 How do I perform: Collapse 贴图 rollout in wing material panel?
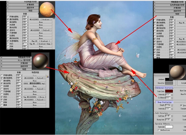(23, 11)
